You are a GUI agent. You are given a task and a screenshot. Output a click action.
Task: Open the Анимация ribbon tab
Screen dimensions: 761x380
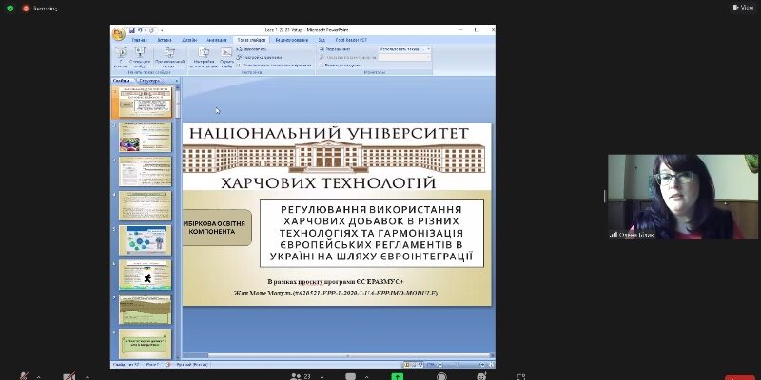tap(216, 40)
